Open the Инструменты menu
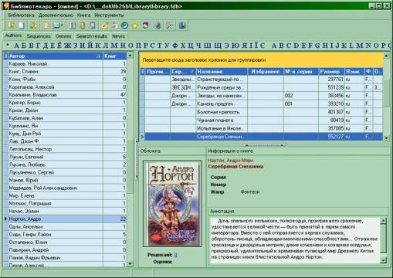393x278 pixels. (x=110, y=15)
